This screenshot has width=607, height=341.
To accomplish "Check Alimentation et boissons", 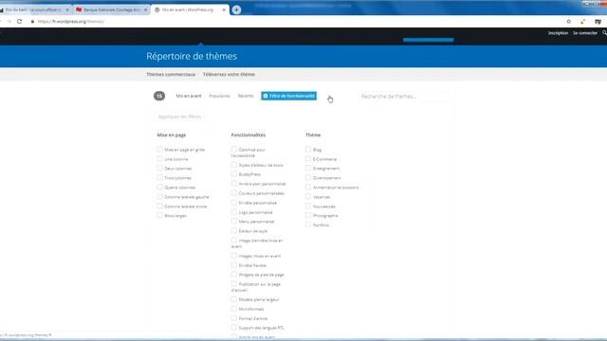I will click(308, 188).
